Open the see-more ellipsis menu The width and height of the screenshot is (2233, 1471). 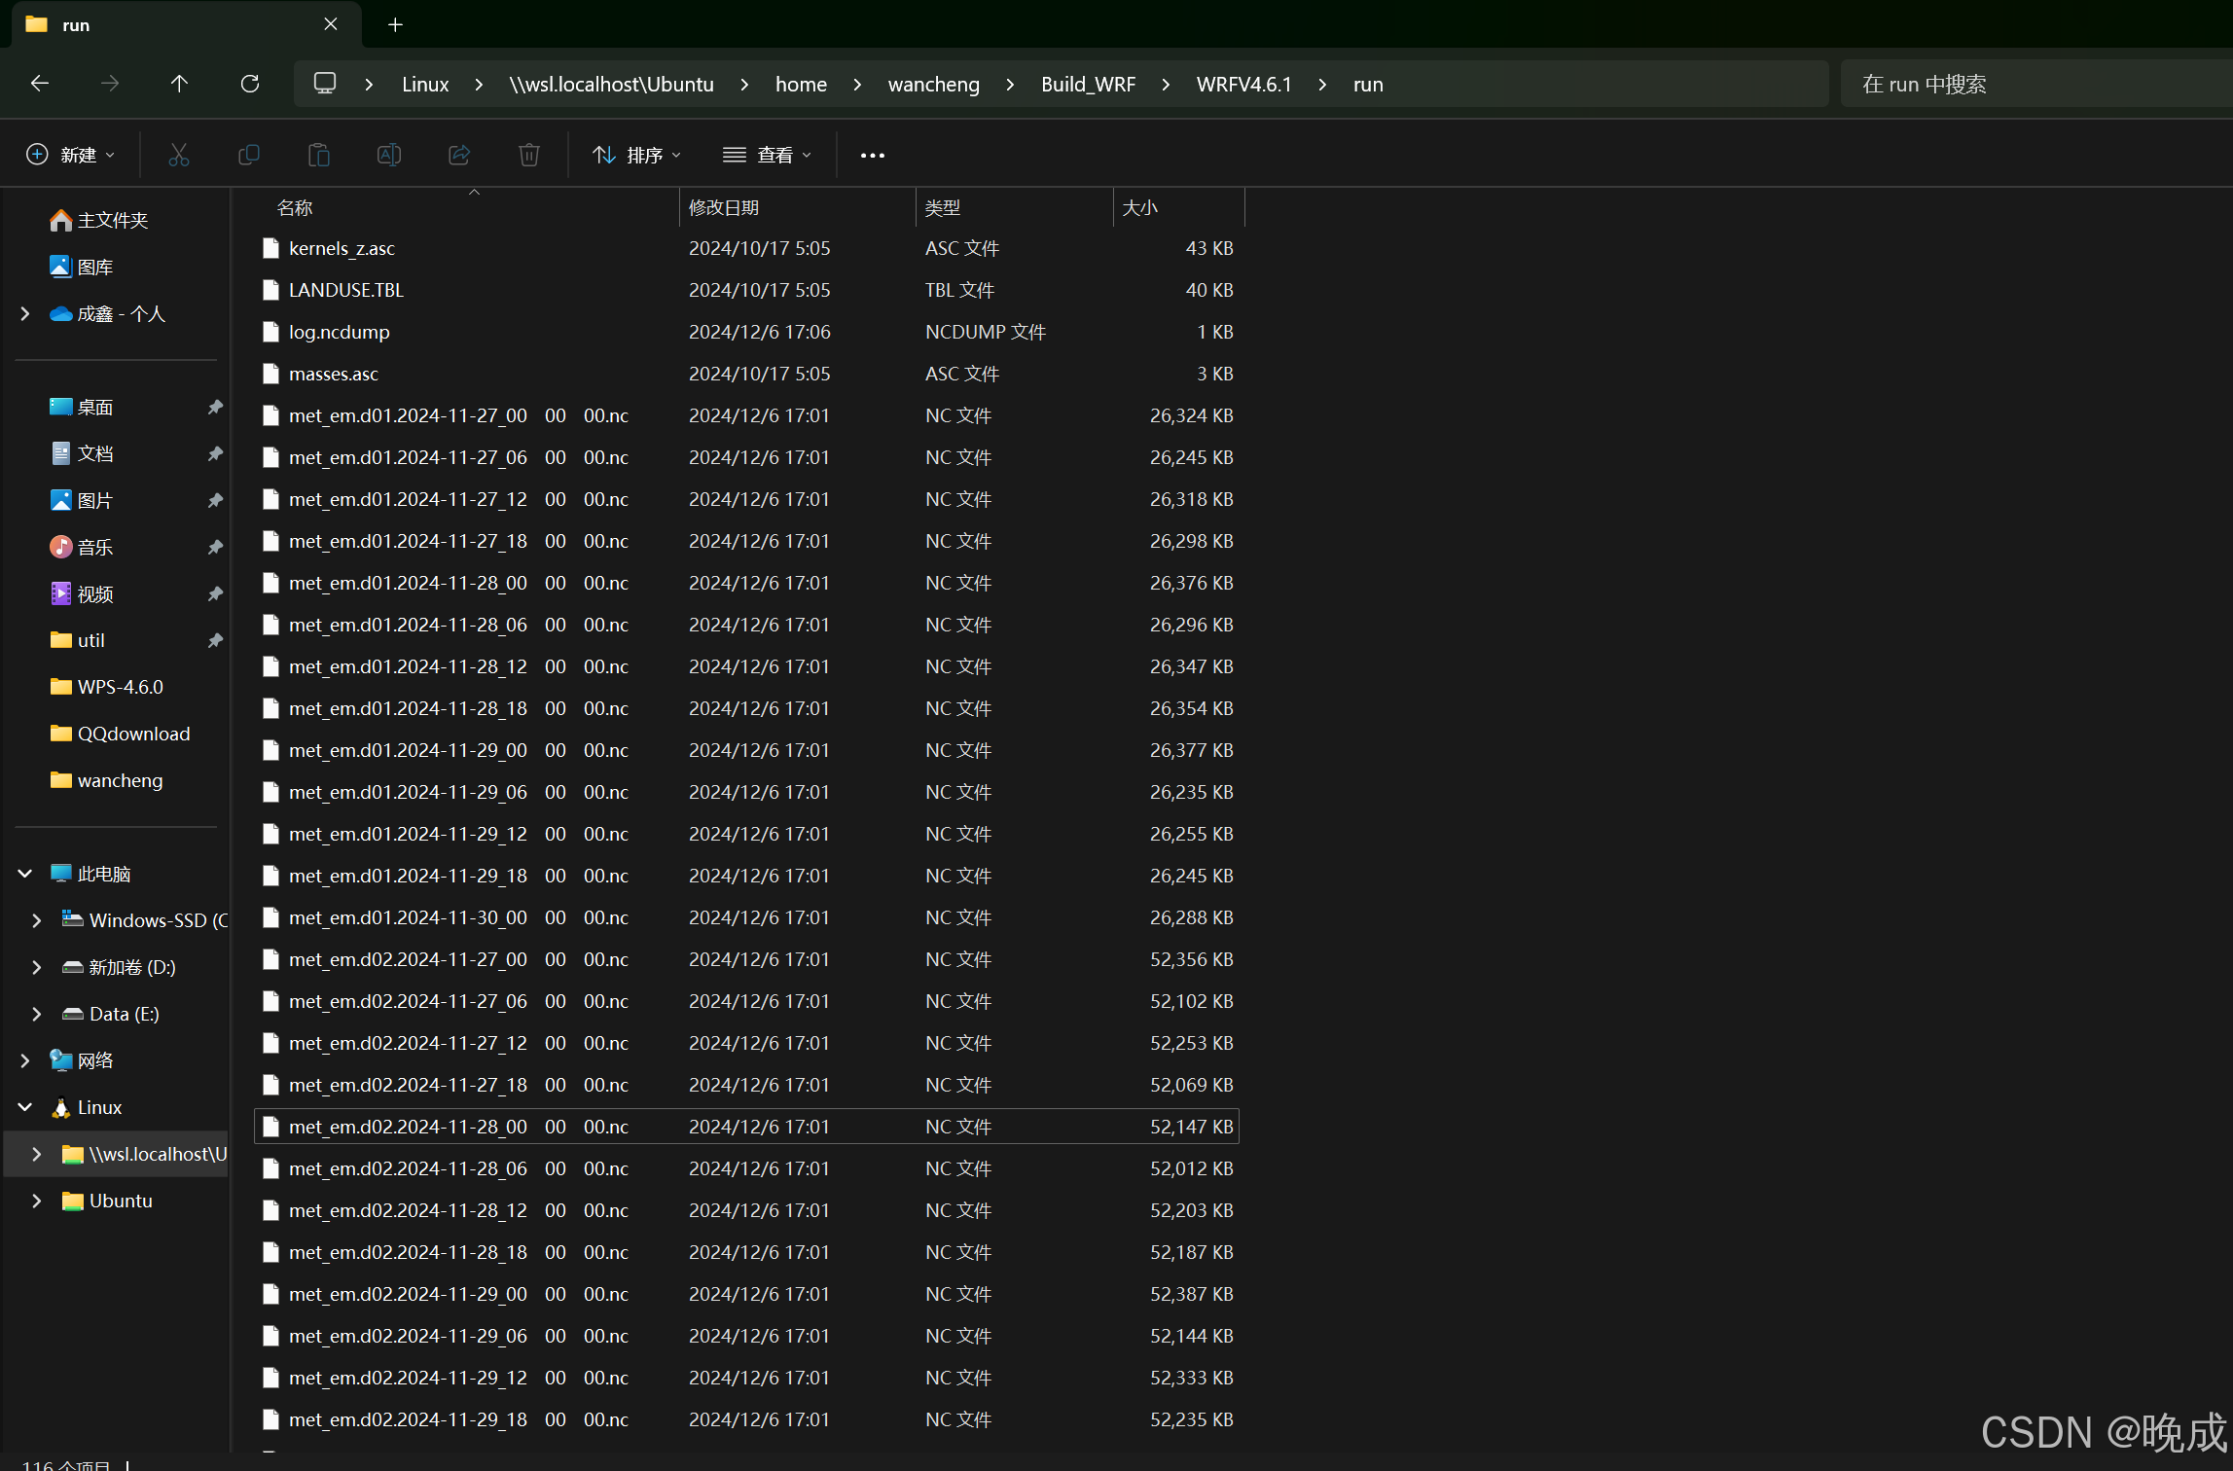[871, 154]
